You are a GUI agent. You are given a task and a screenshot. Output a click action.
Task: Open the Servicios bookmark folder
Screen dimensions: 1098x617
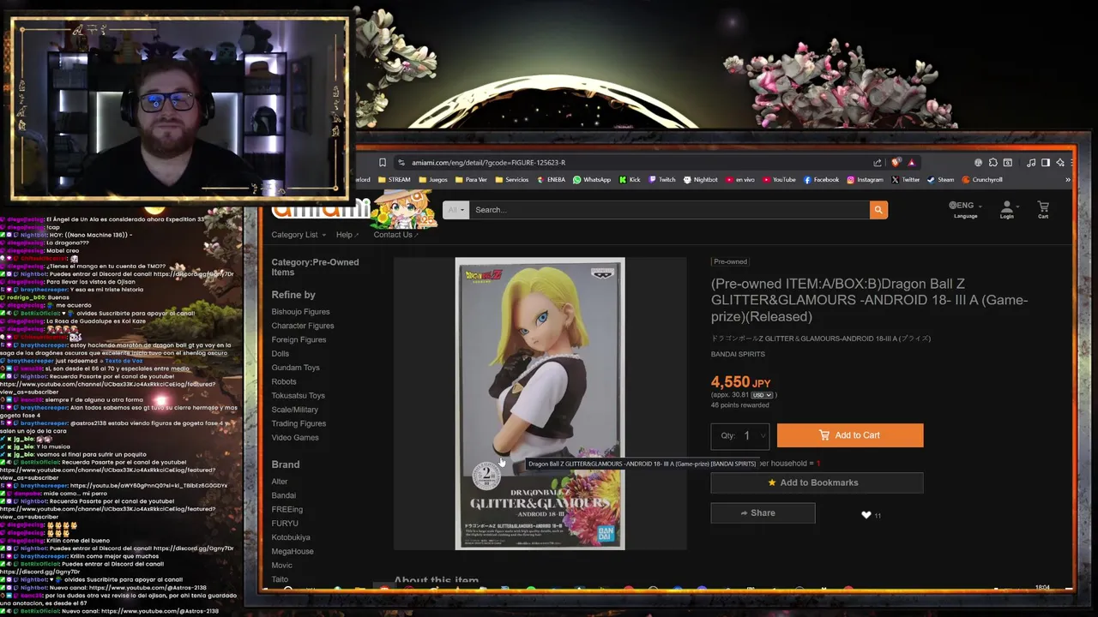point(511,180)
